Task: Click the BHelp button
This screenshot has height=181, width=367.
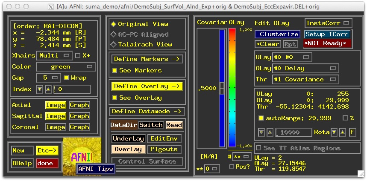Action: (x=22, y=163)
